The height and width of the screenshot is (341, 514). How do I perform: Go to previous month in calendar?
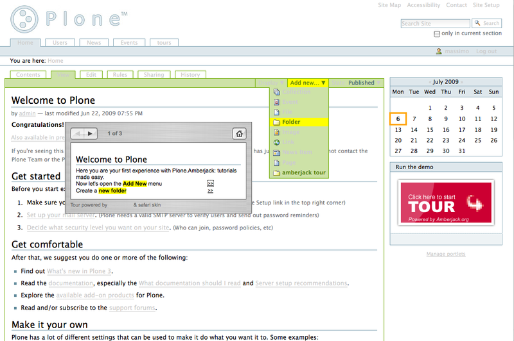430,82
